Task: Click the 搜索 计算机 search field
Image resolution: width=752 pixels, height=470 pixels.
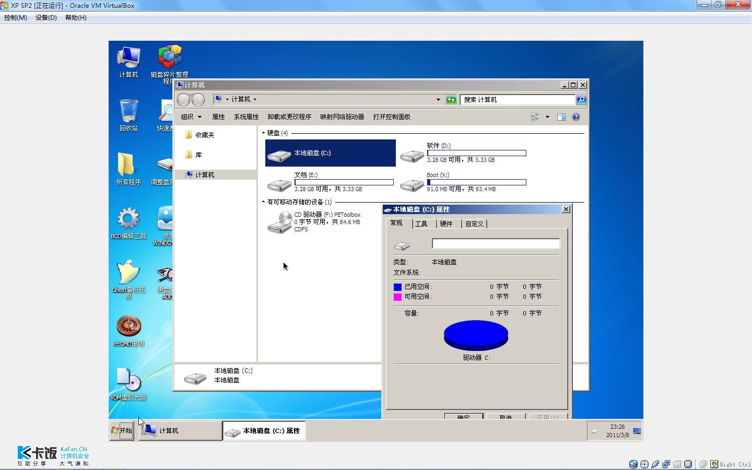Action: pos(518,99)
